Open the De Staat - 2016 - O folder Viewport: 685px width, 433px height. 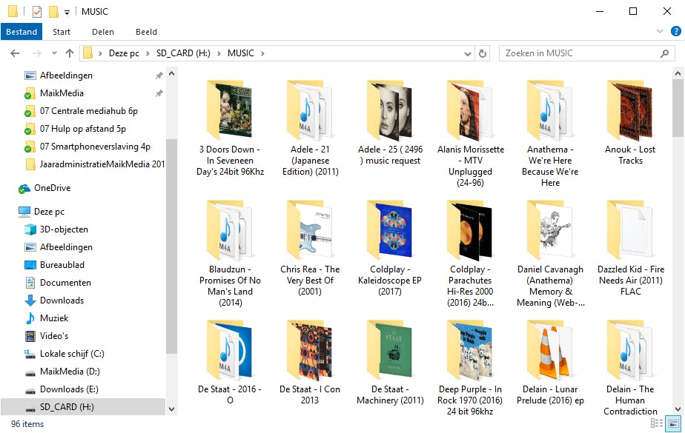[230, 362]
